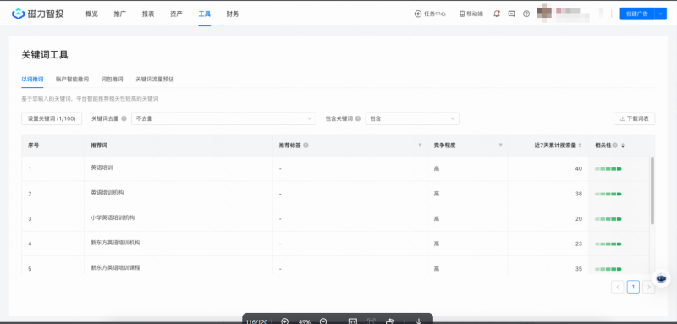
Task: Click the download arrow in bottom viewer bar
Action: 418,321
